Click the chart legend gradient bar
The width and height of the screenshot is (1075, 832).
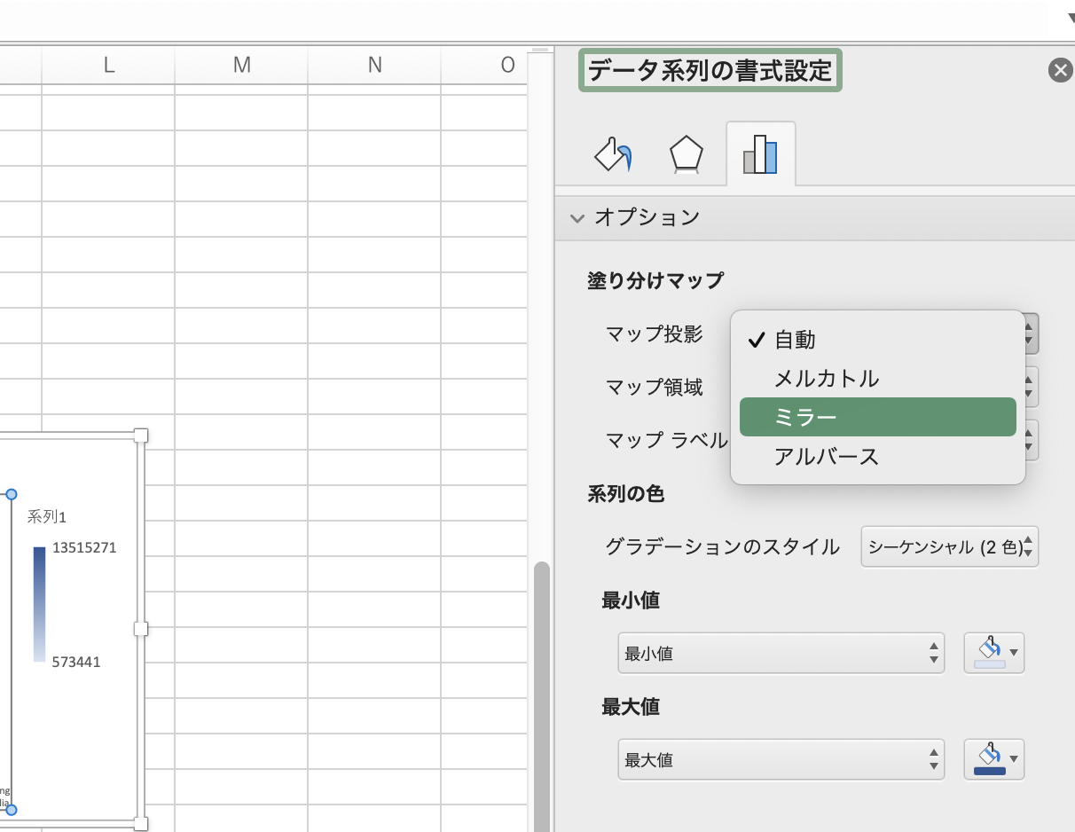(39, 604)
